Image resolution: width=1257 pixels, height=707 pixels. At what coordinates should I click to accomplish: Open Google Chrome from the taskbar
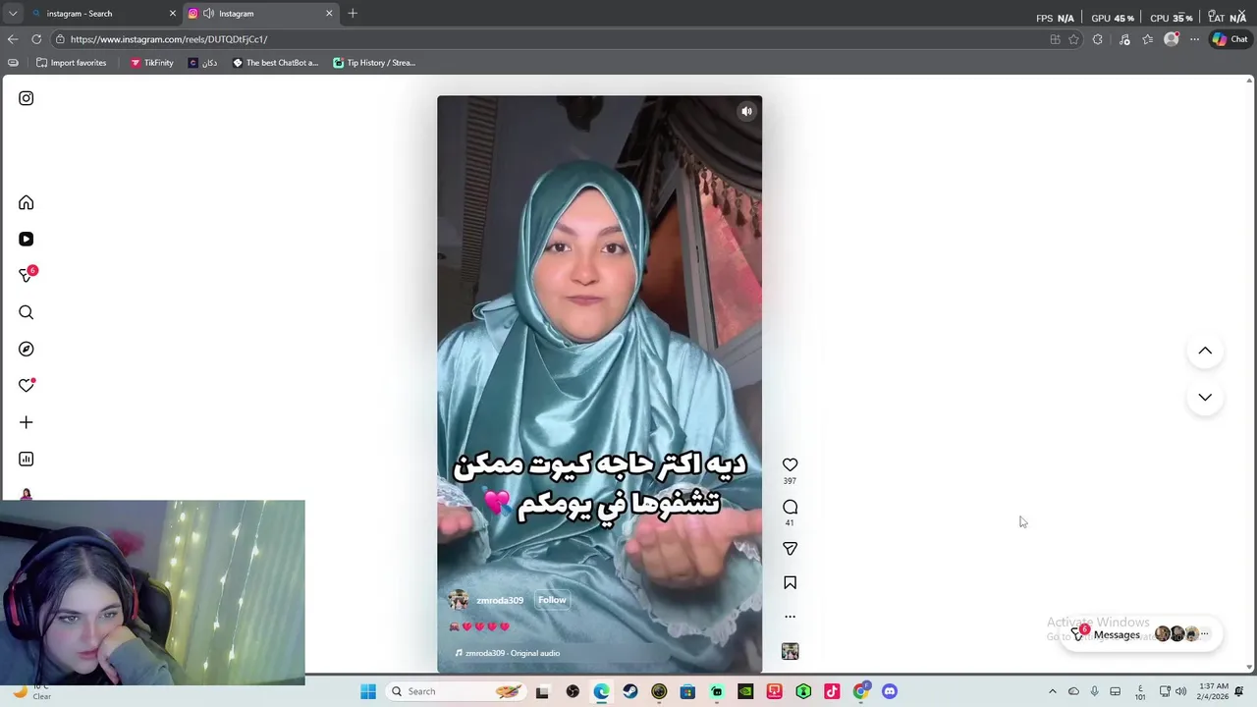coord(861,691)
